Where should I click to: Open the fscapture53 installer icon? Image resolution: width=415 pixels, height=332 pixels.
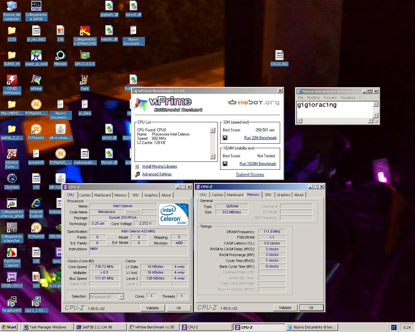[x=12, y=305]
